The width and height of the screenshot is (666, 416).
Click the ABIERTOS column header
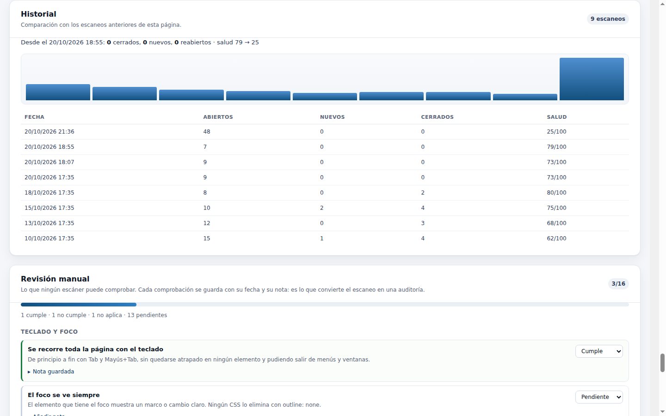coord(218,117)
